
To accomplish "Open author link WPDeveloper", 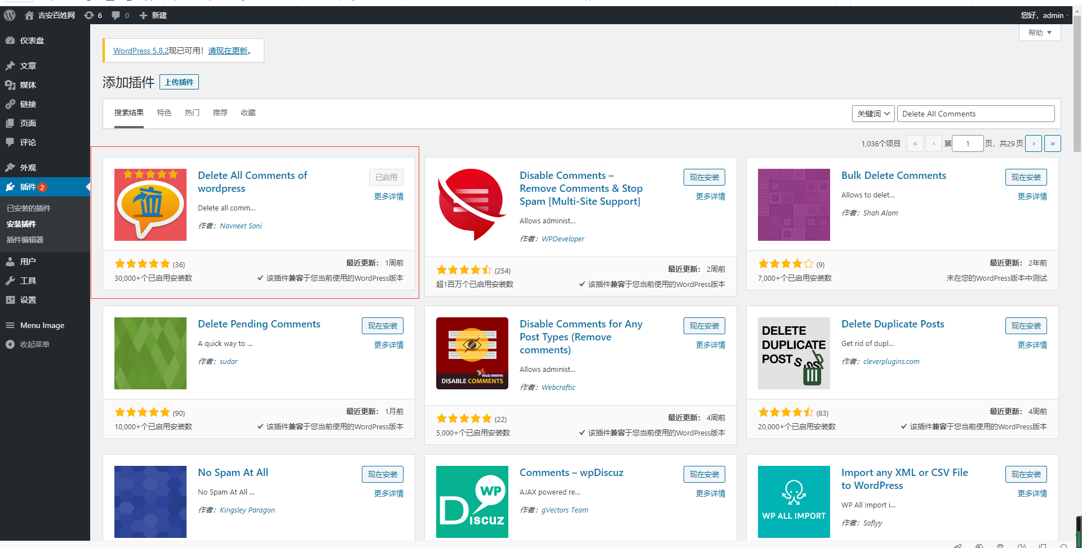I will coord(563,239).
